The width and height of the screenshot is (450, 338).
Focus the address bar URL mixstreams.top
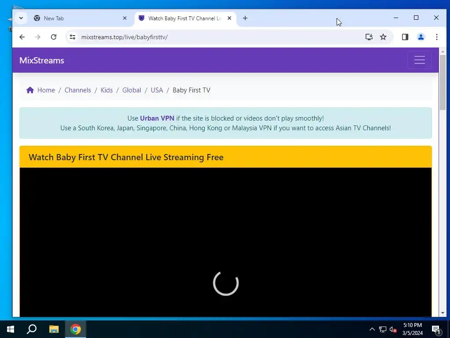pyautogui.click(x=124, y=37)
